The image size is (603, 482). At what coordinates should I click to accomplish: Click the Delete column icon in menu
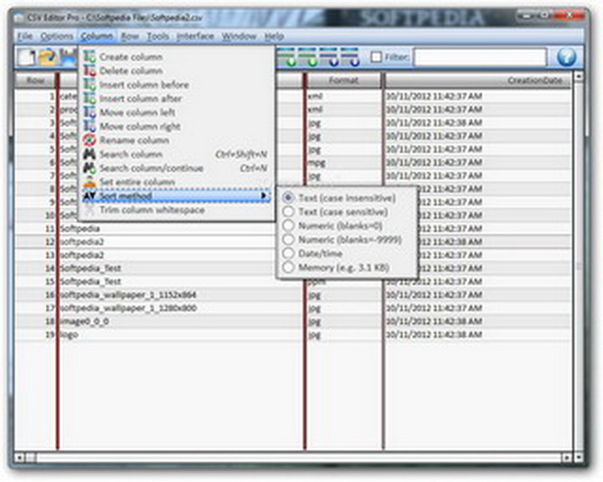click(x=90, y=71)
